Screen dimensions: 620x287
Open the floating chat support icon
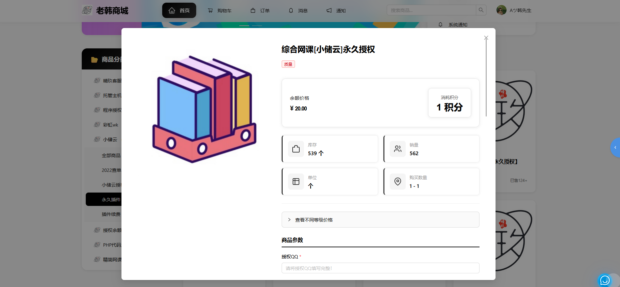(605, 280)
